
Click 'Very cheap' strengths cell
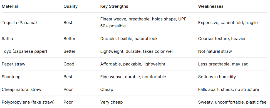coord(112,102)
